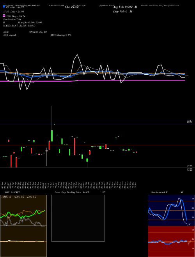The width and height of the screenshot is (195, 257).
Task: Click the blue 20 Day legend swatch
Action: (x=4, y=7)
